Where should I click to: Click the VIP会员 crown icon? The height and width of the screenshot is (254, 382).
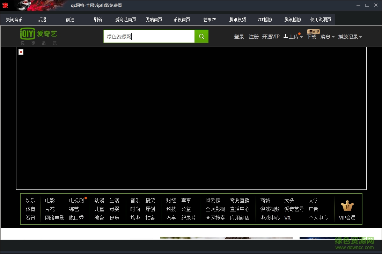point(347,206)
